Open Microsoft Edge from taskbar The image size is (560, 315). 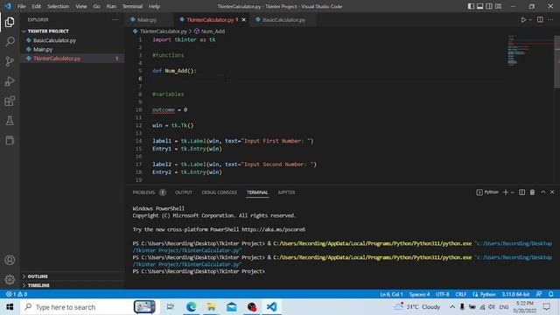191,307
